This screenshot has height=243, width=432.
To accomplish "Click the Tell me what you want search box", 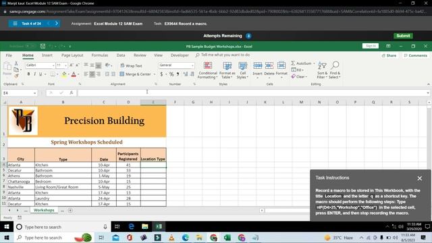I will [x=223, y=55].
